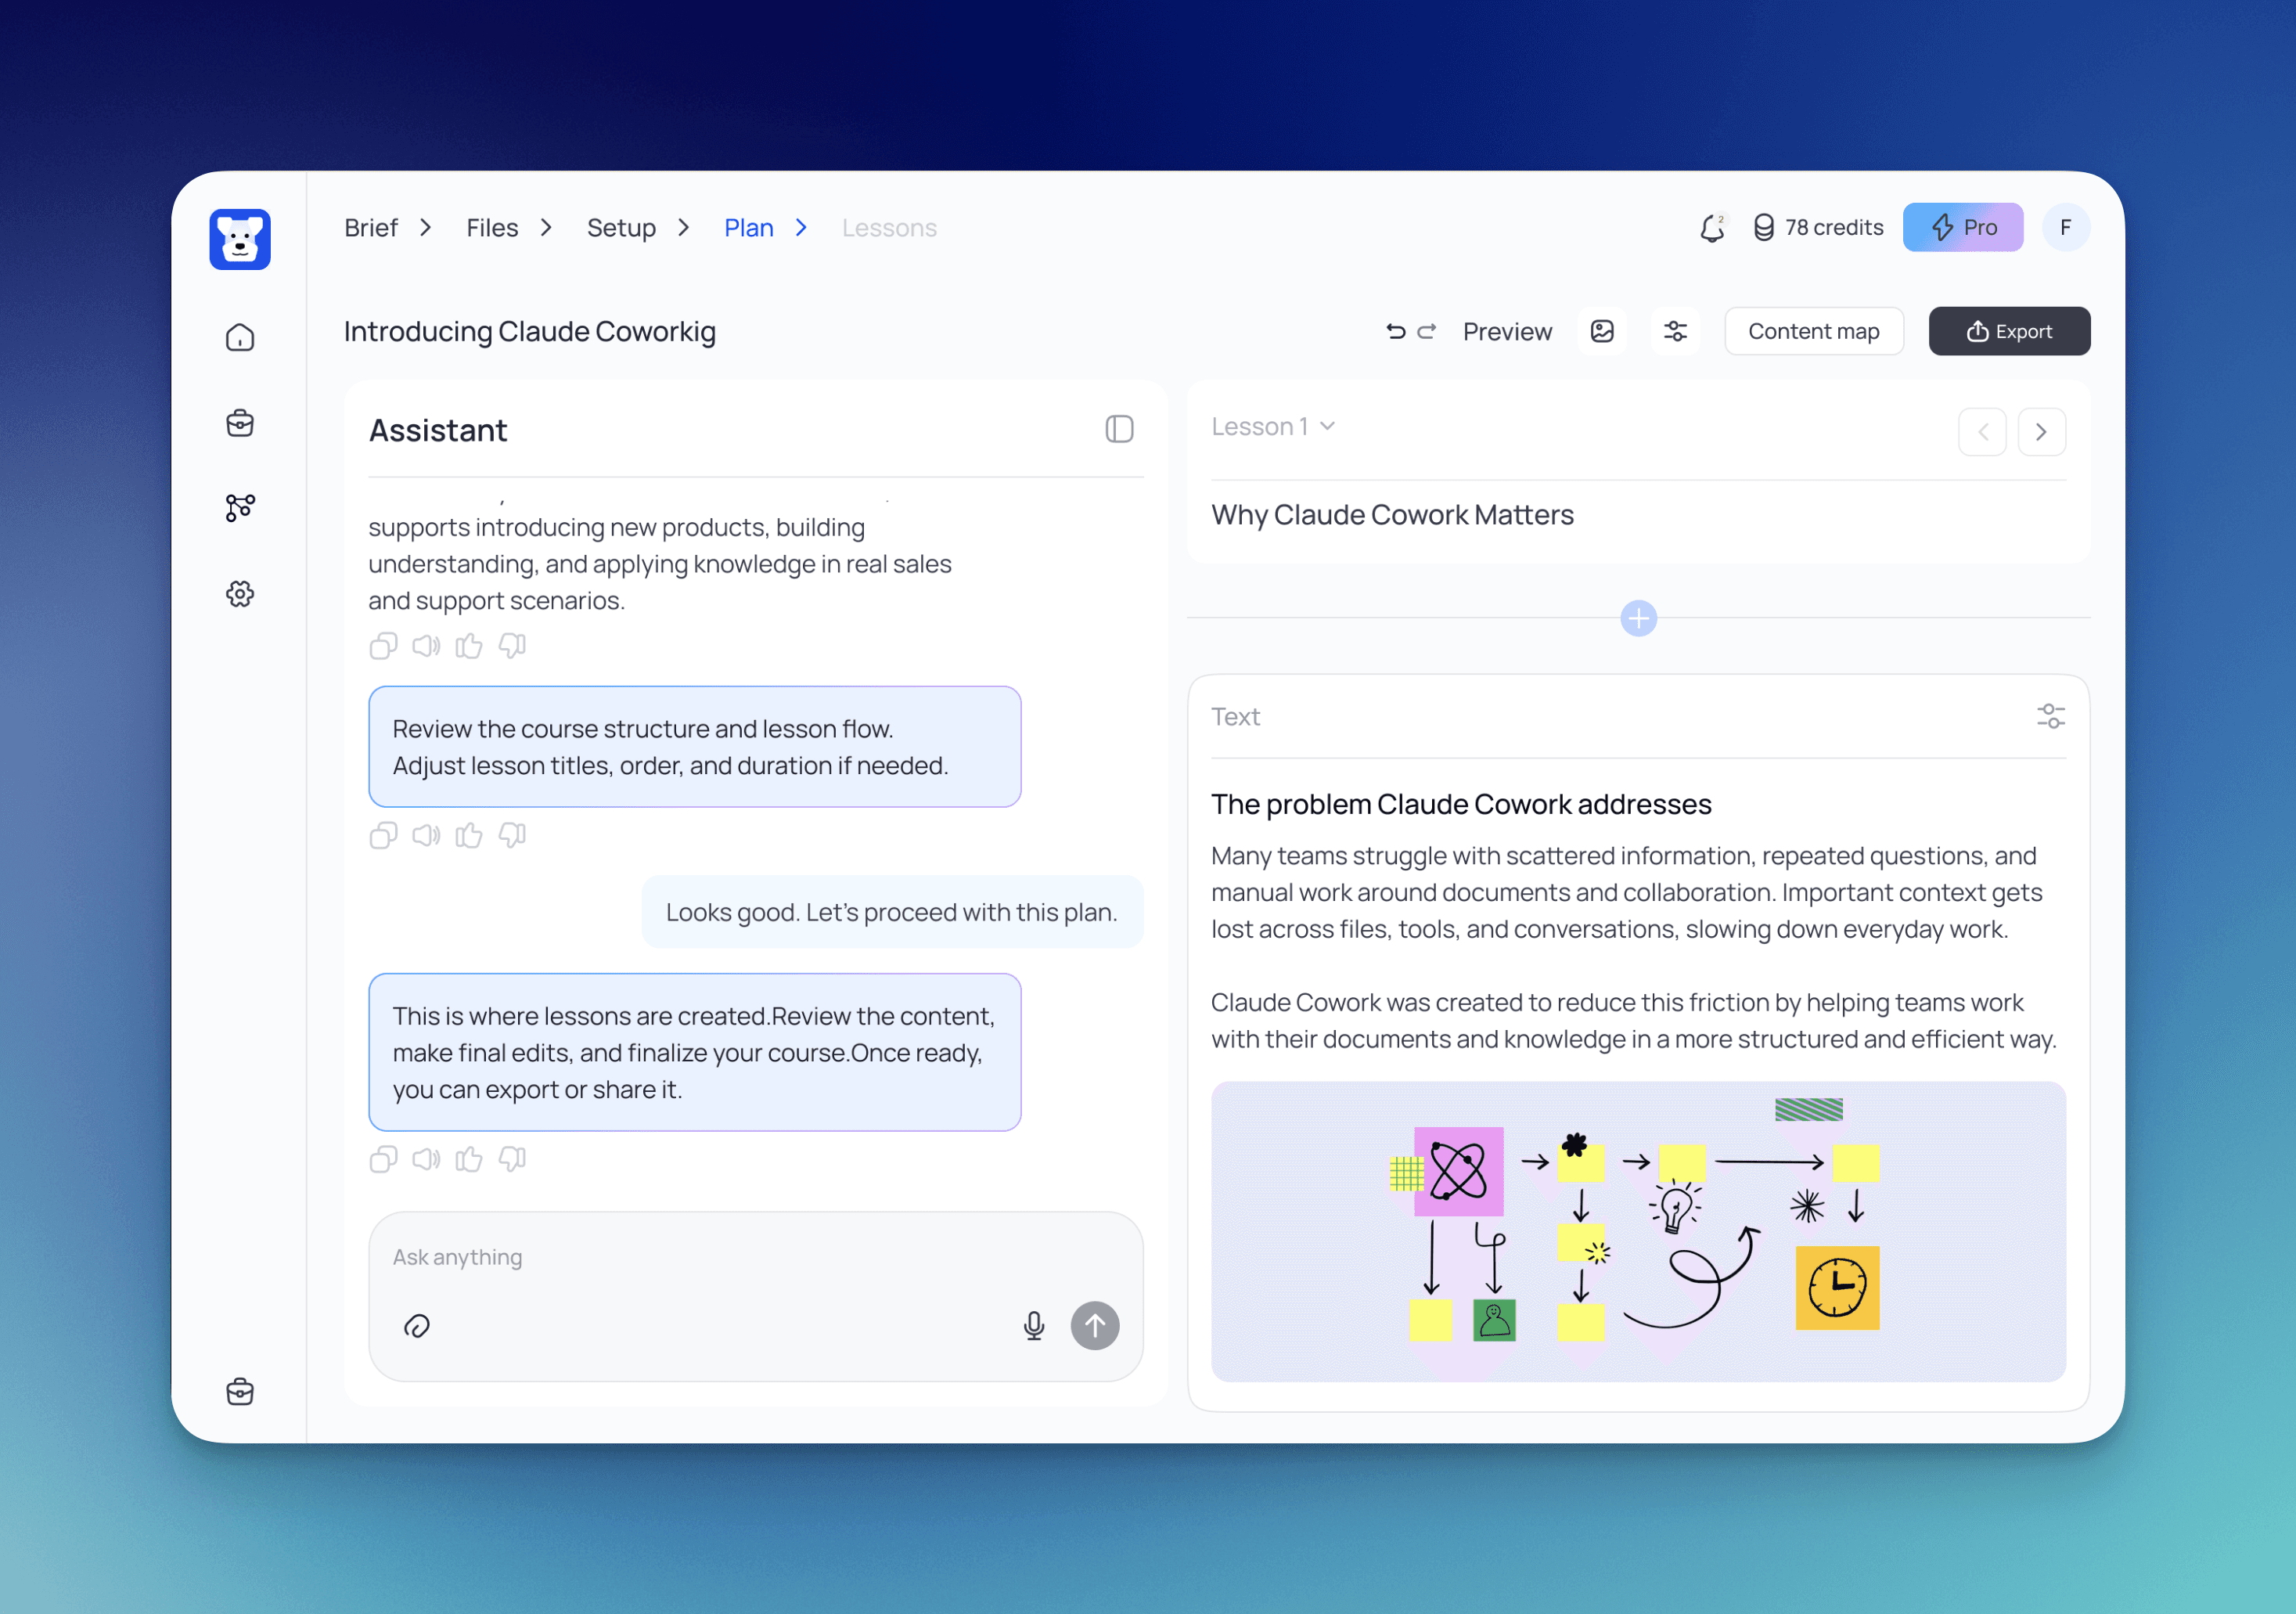
Task: Export the course
Action: 2009,331
